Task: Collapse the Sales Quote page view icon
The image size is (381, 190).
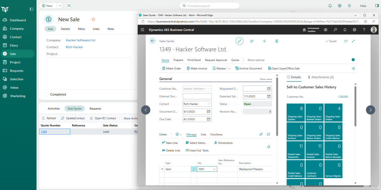Action: click(x=353, y=41)
